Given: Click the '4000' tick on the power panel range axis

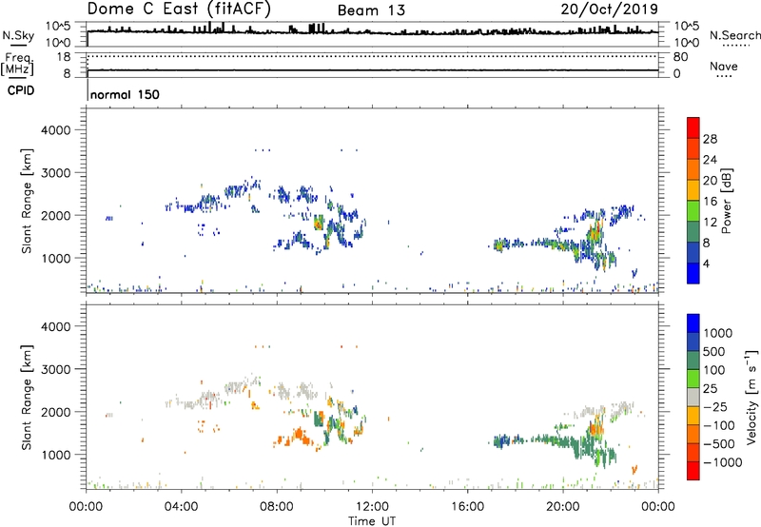Looking at the screenshot, I should pyautogui.click(x=55, y=130).
